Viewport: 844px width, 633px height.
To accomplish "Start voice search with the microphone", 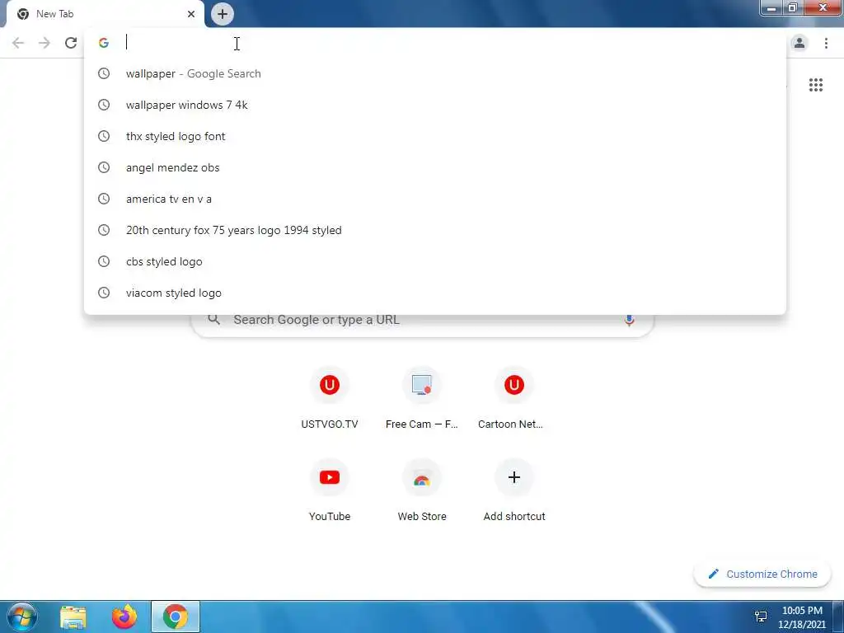I will 629,321.
